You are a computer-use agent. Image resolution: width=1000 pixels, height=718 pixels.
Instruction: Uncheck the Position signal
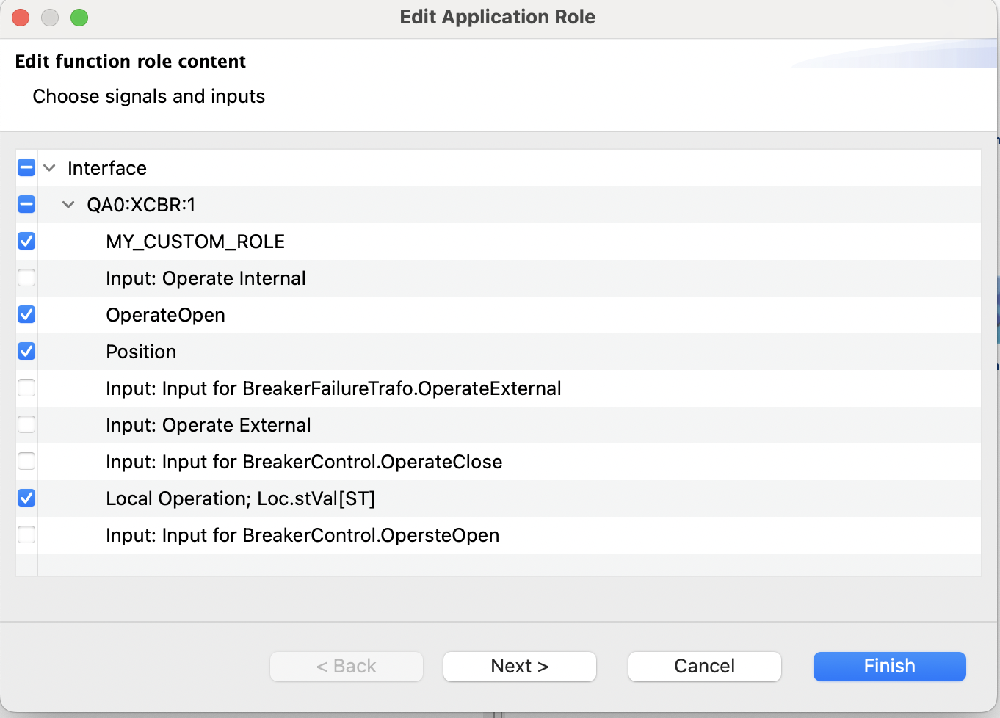coord(26,352)
